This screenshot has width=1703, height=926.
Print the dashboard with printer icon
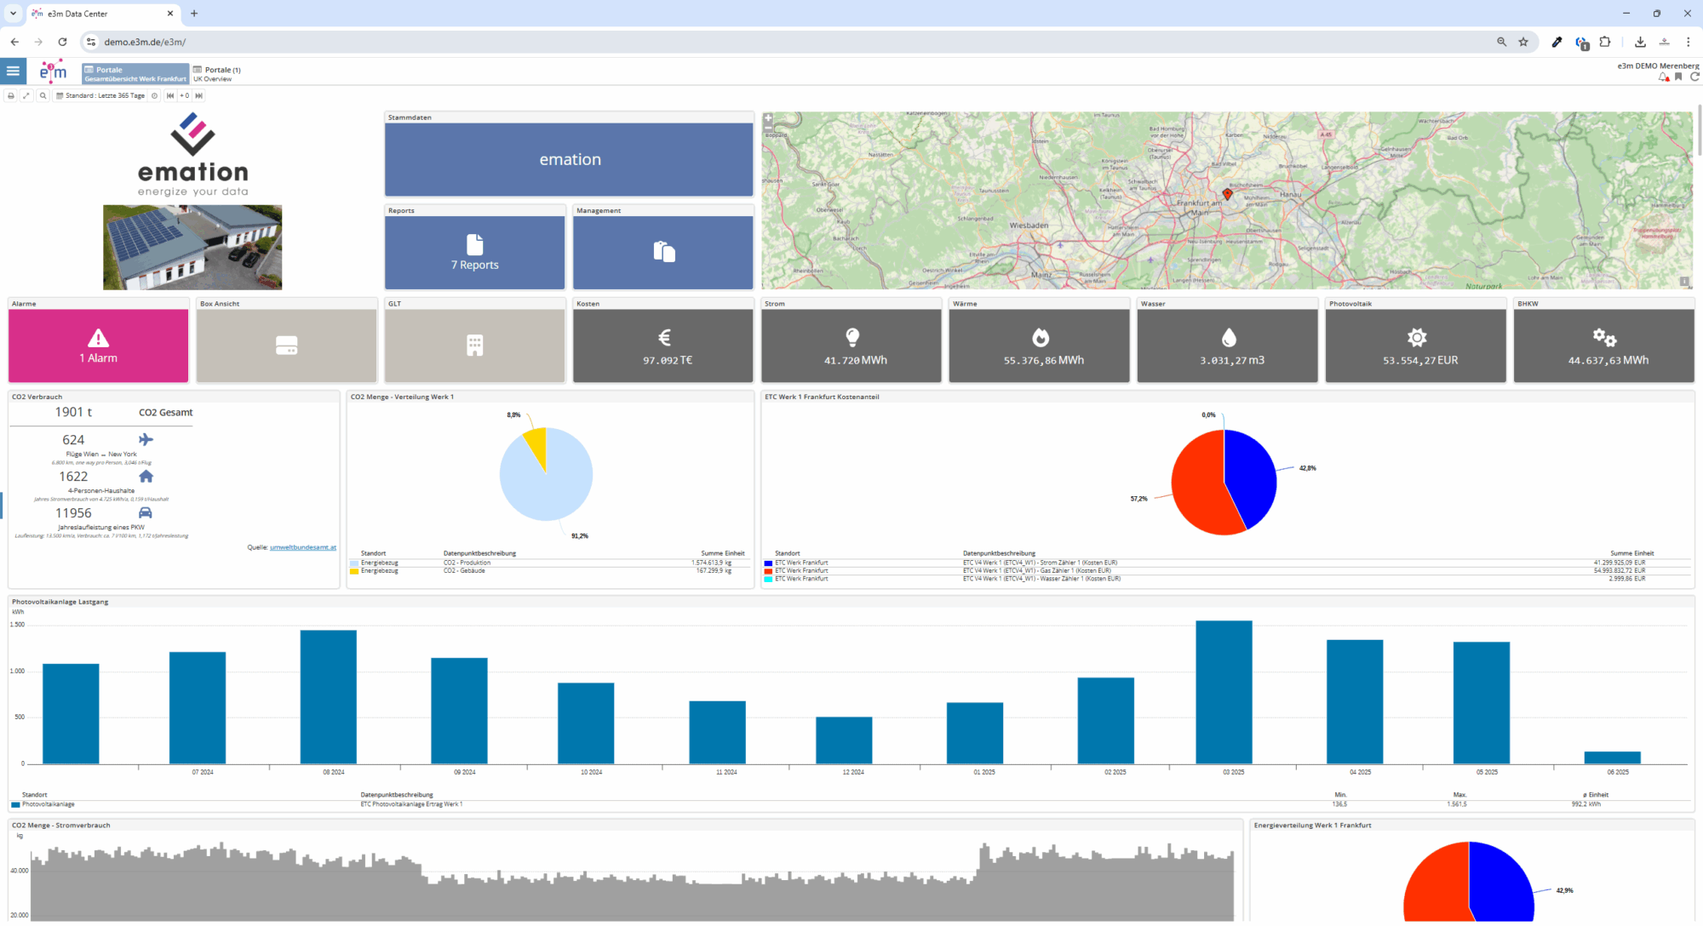coord(11,96)
